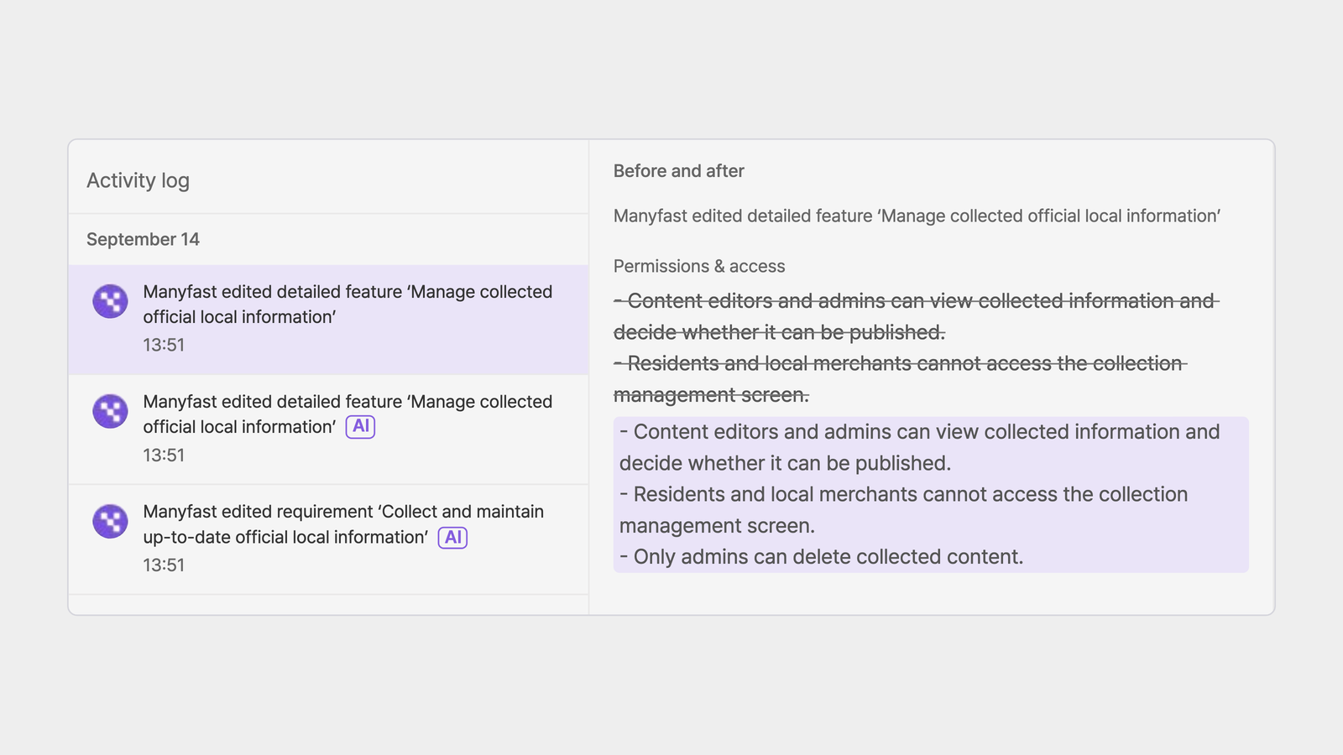The width and height of the screenshot is (1343, 755).
Task: Click the Manyfast avatar beside the 'Collect and maintain' requirement entry
Action: [x=110, y=521]
